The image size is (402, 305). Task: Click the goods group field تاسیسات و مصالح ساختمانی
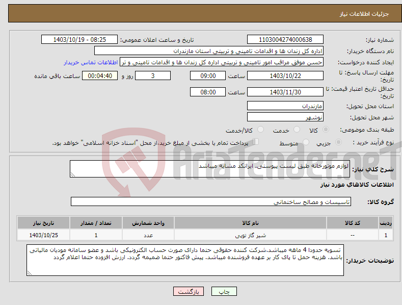211,202
